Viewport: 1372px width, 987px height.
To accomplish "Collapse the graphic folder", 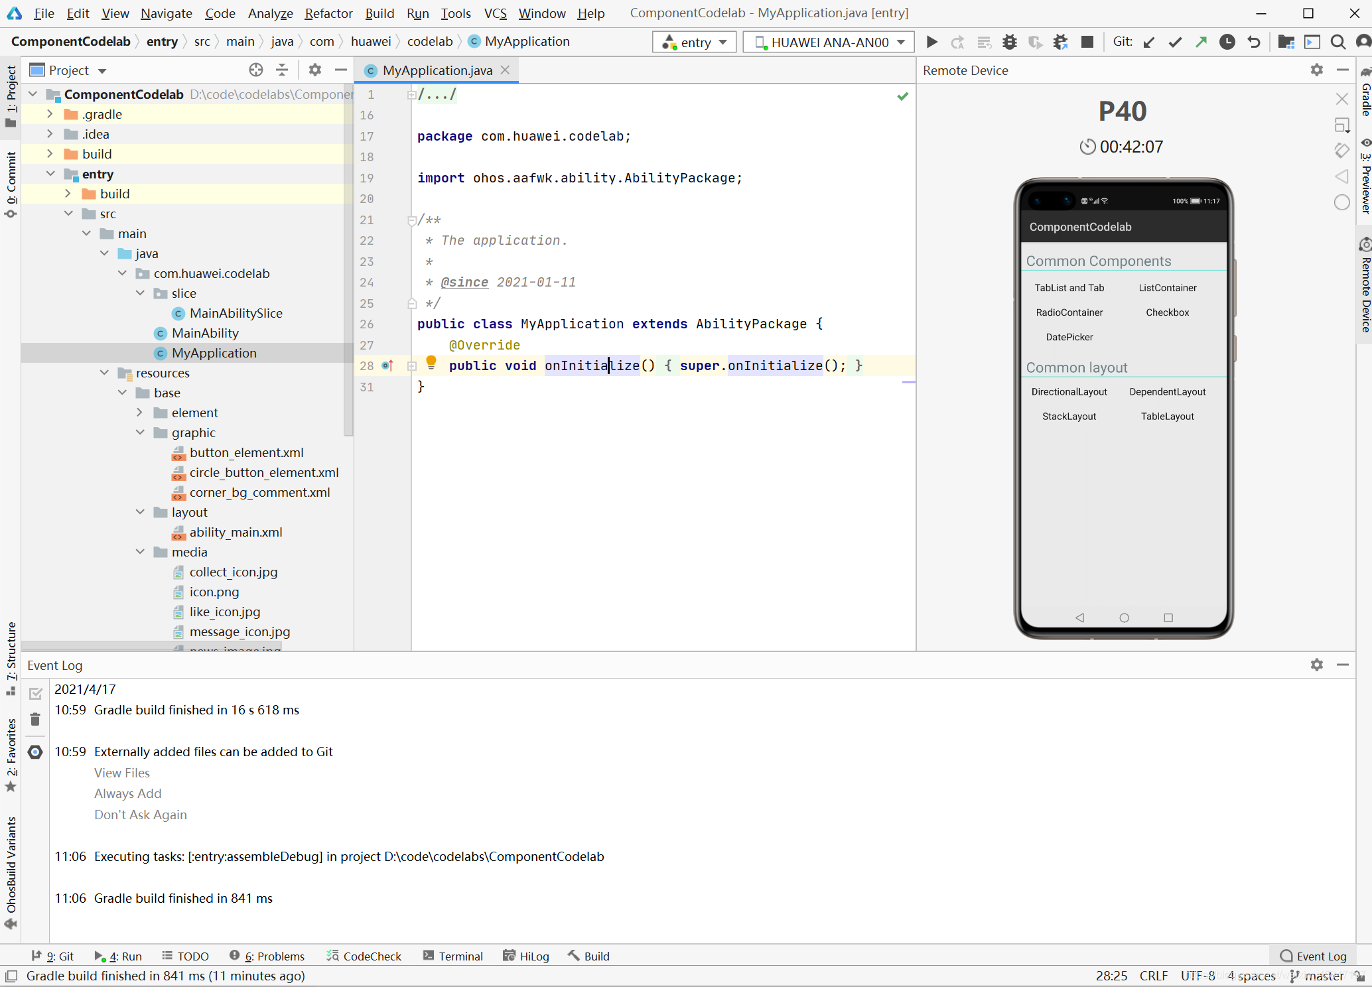I will [x=139, y=432].
